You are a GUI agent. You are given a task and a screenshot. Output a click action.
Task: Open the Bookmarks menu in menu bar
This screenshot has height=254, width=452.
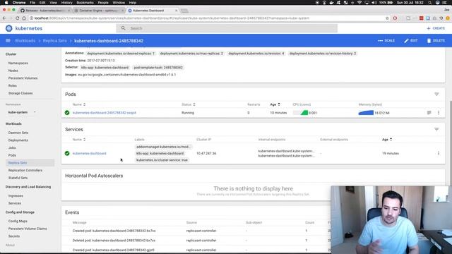click(x=85, y=3)
